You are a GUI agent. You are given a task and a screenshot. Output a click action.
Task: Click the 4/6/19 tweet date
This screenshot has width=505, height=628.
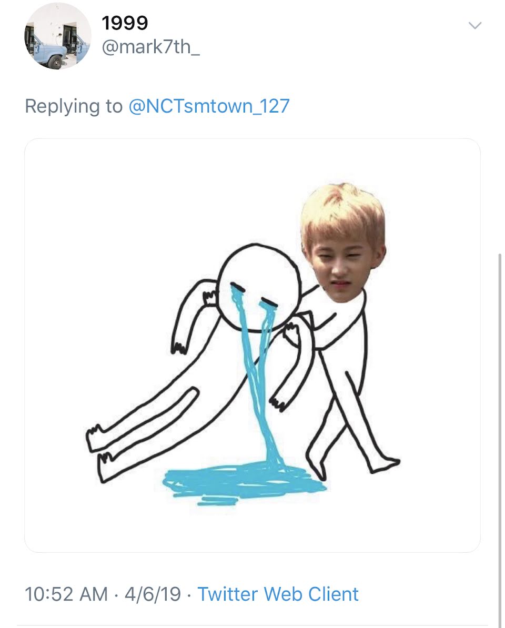click(153, 594)
